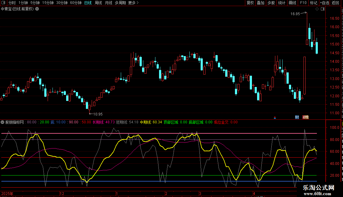Viewport: 343px width, 197px height.
Task: Click the 4 month marker on time axis
Action: [x=254, y=193]
